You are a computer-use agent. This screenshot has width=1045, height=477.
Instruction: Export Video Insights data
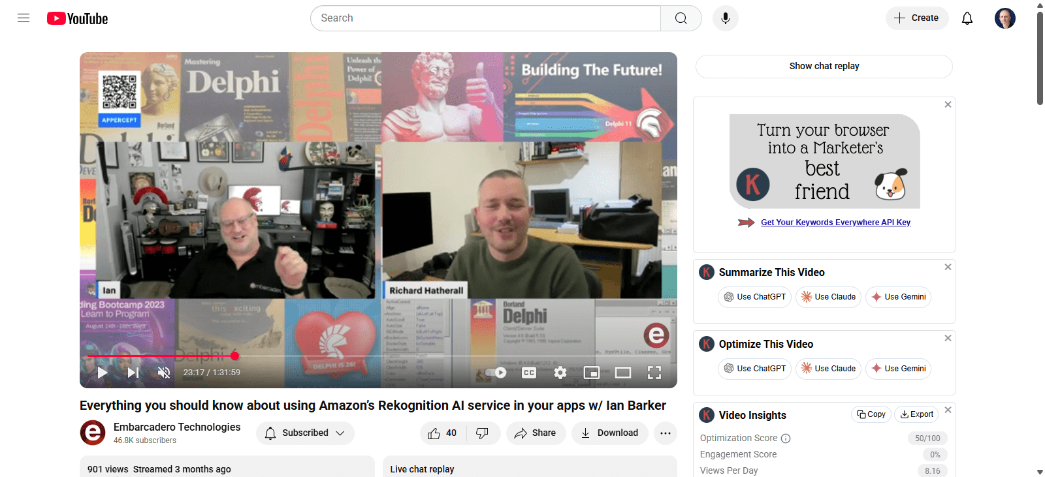coord(916,414)
